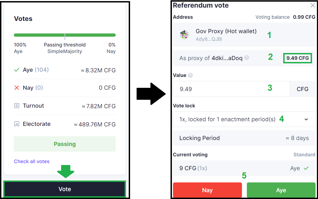Screen dimensions: 318x199
Task: Click the Value input field
Action: [231, 89]
